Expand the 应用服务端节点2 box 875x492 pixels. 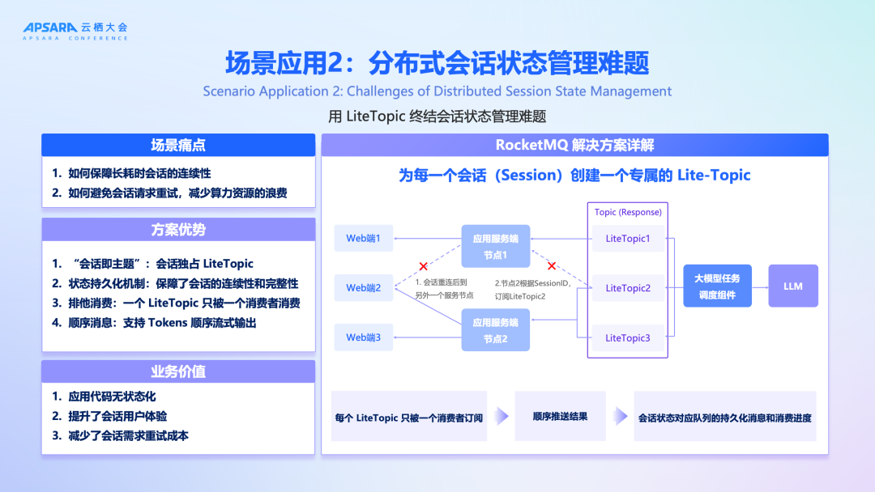[x=494, y=329]
